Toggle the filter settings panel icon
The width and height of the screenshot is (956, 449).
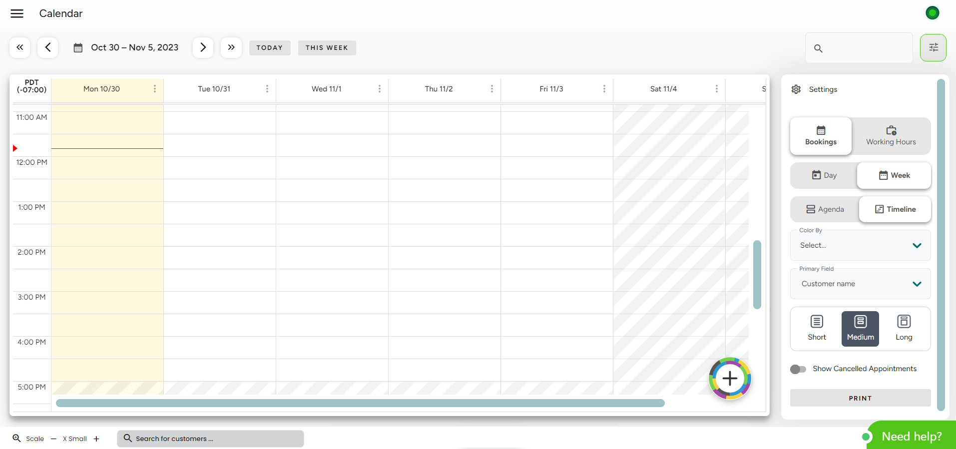[933, 47]
